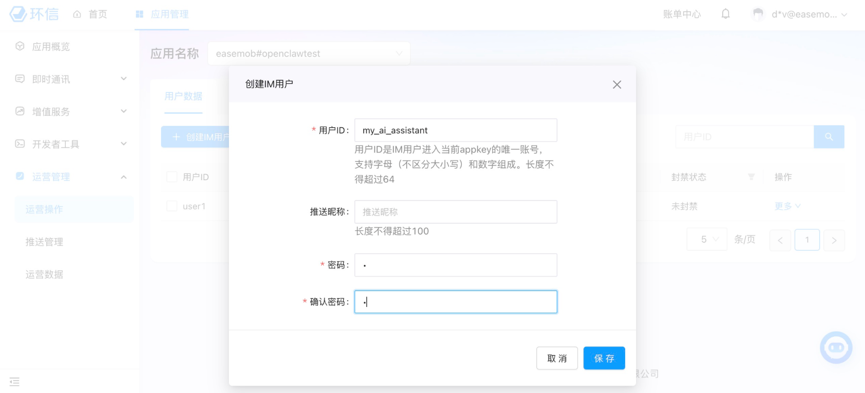Close the 创建IM用户 dialog
865x393 pixels.
pos(617,85)
